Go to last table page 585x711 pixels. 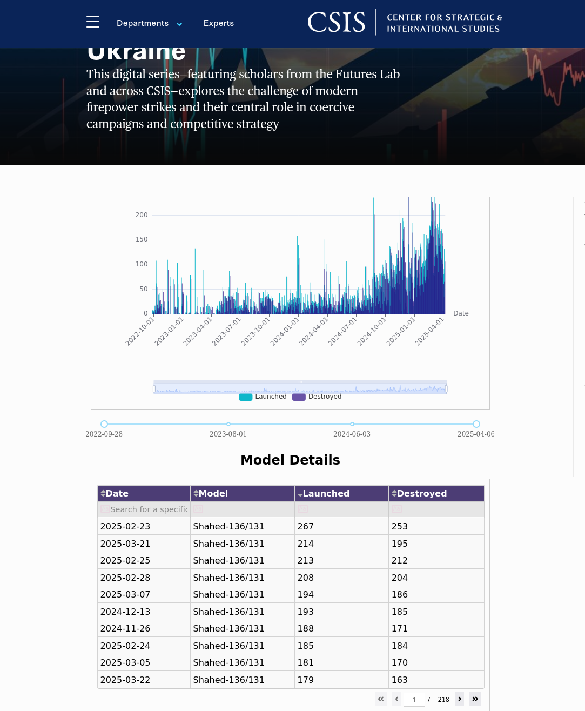(x=475, y=699)
